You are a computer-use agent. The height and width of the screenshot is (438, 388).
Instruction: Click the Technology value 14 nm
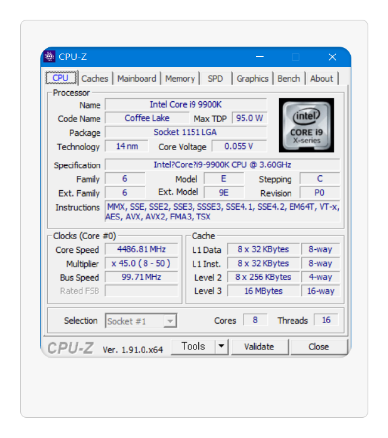(127, 146)
